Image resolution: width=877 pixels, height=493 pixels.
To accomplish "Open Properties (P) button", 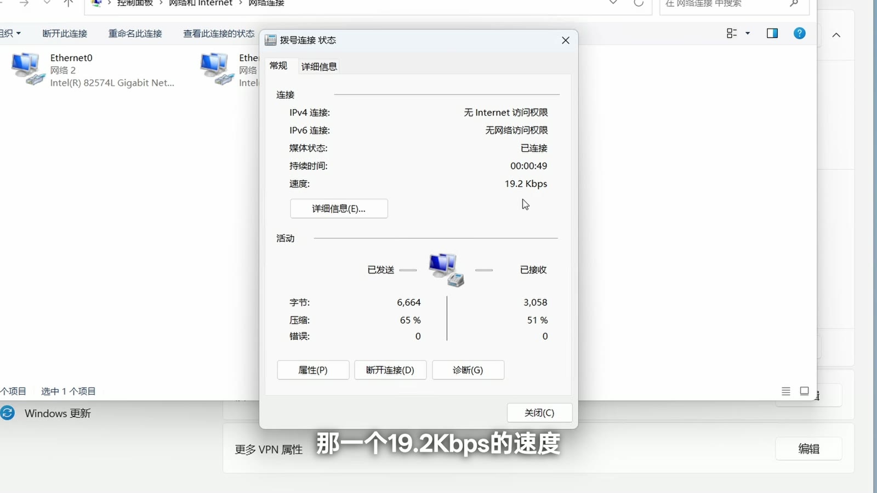I will pos(313,370).
